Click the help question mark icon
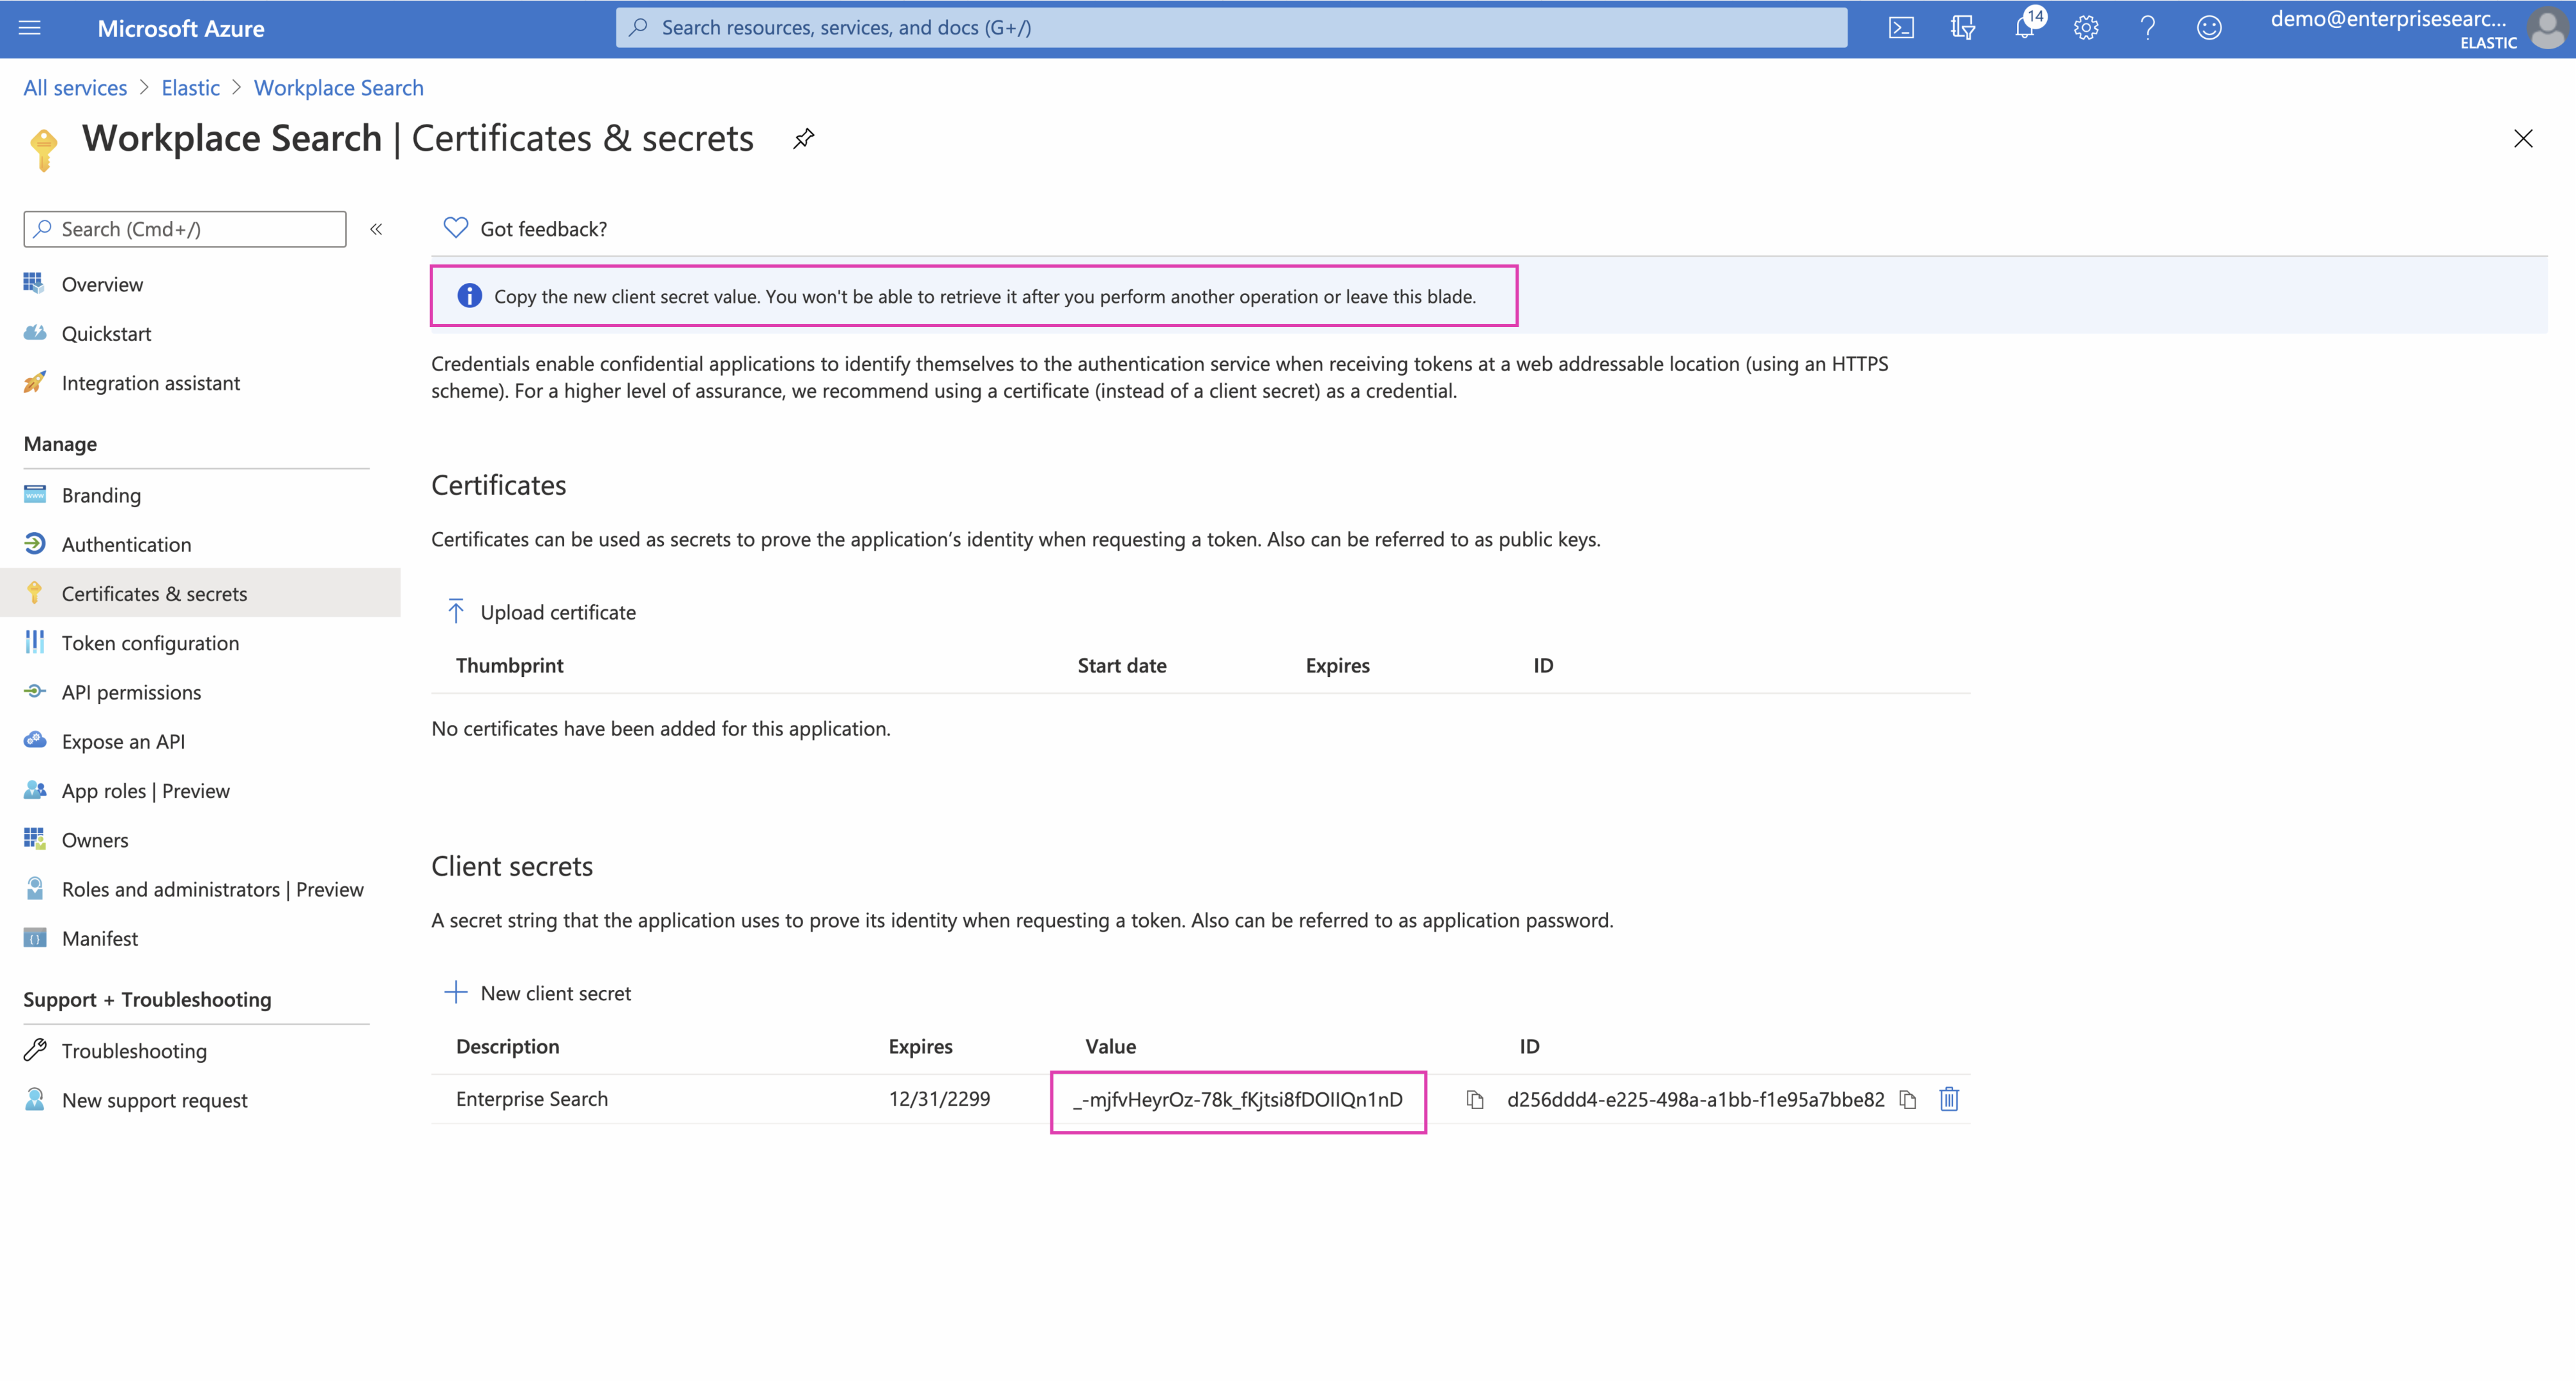The image size is (2576, 1381). [x=2147, y=28]
